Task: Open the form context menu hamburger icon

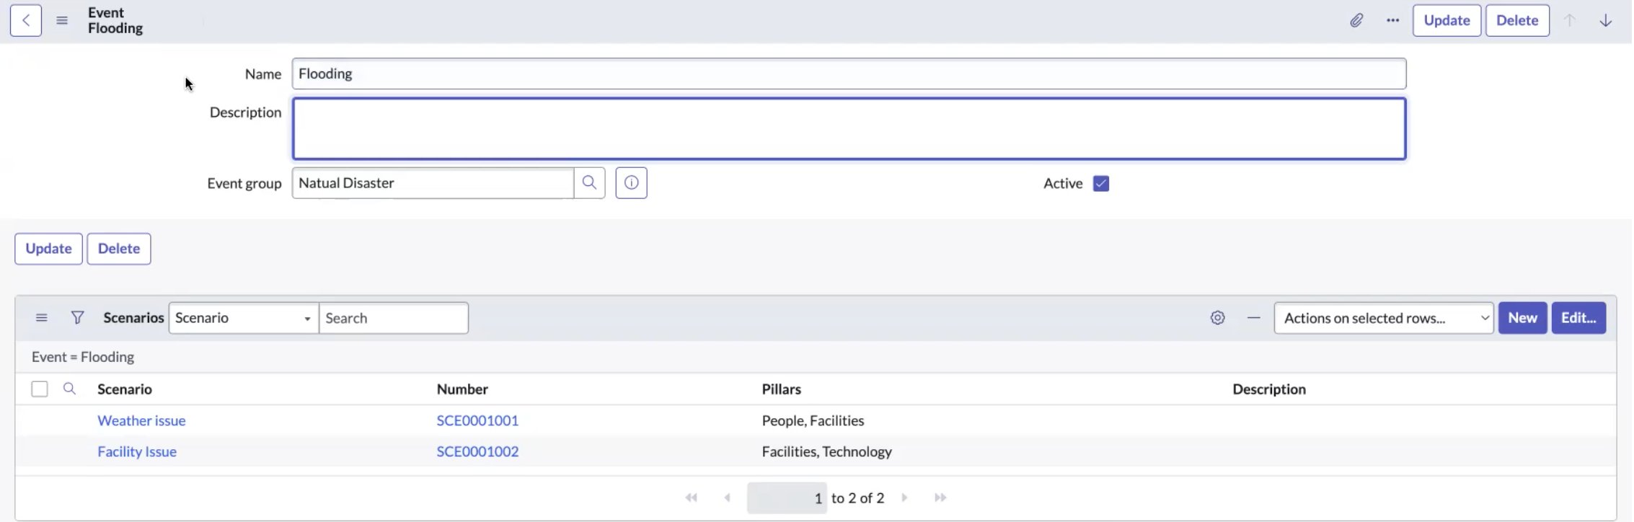Action: pos(62,20)
